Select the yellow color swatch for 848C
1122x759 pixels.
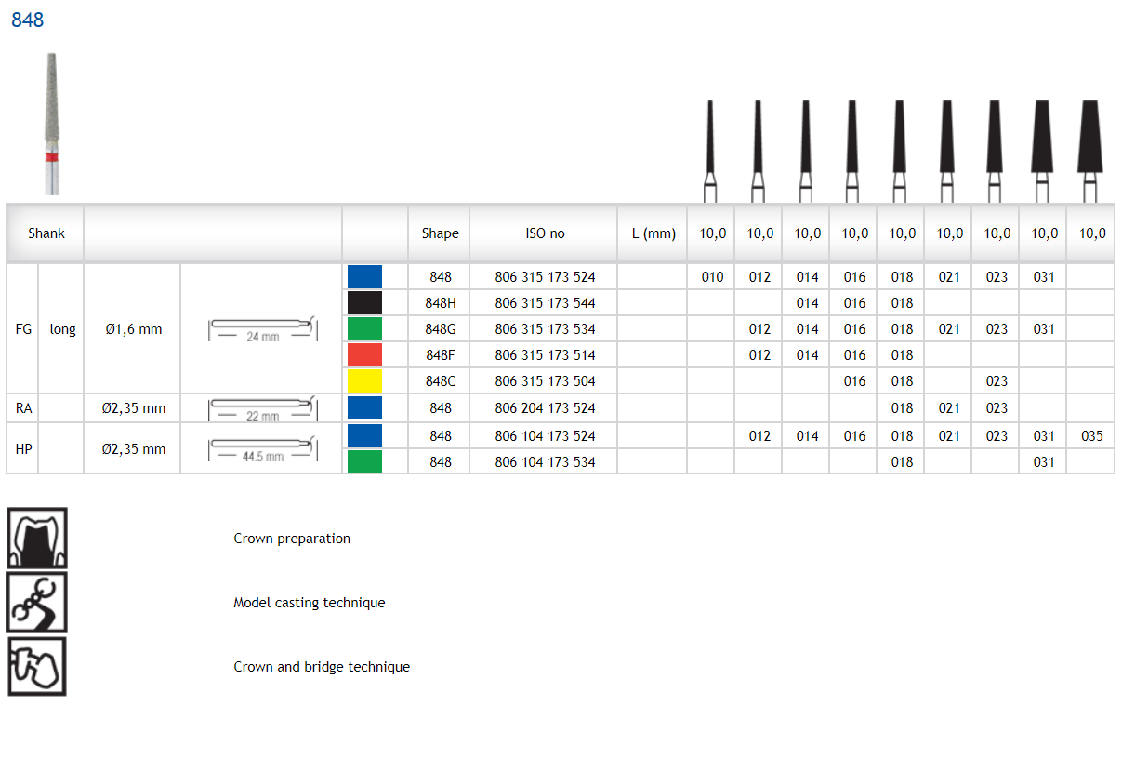[364, 381]
